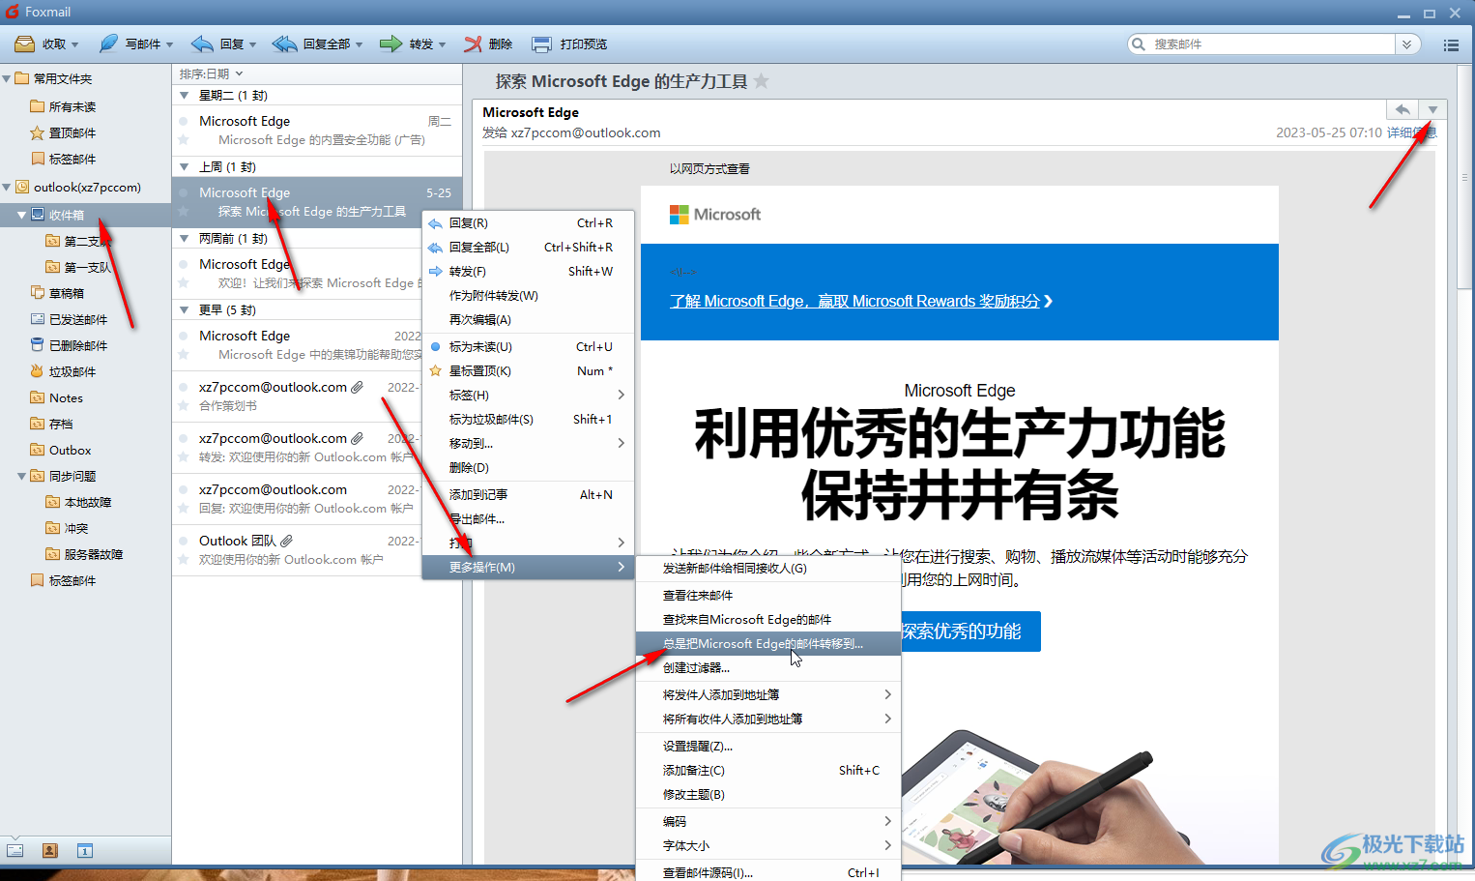Screen dimensions: 1475x881
Task: Collapse the 星期二 (1 封) group
Action: tap(185, 95)
